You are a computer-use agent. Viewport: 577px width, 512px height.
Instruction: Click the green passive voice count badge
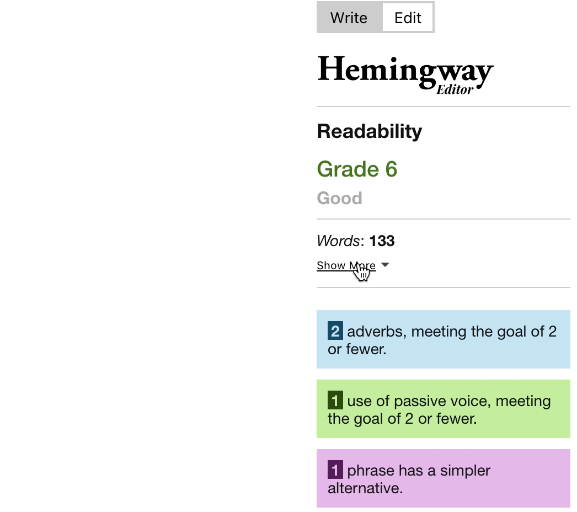pos(335,401)
